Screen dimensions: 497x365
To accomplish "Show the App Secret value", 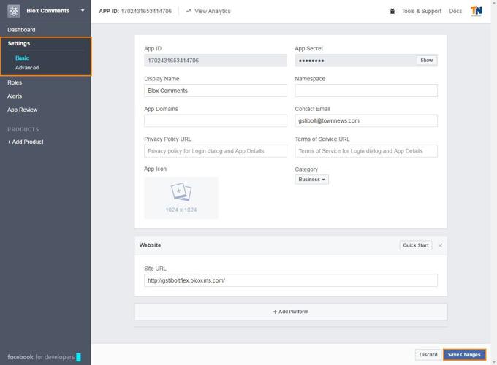I will coord(426,61).
